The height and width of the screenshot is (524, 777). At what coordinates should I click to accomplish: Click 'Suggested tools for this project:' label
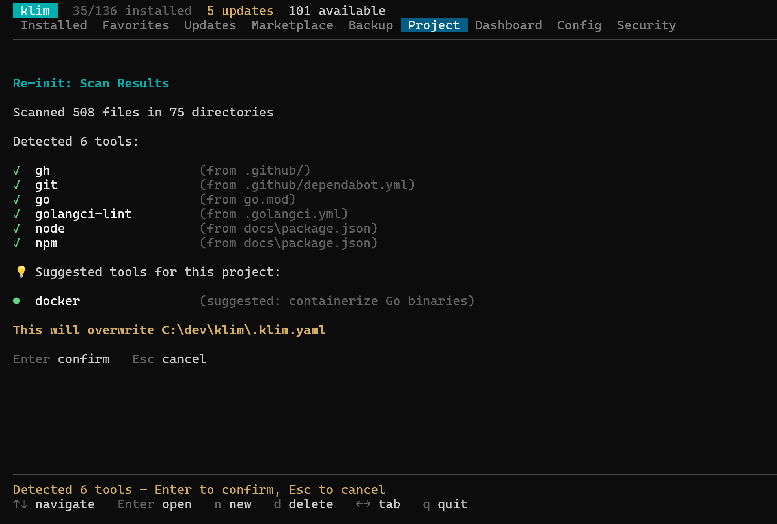pos(158,272)
